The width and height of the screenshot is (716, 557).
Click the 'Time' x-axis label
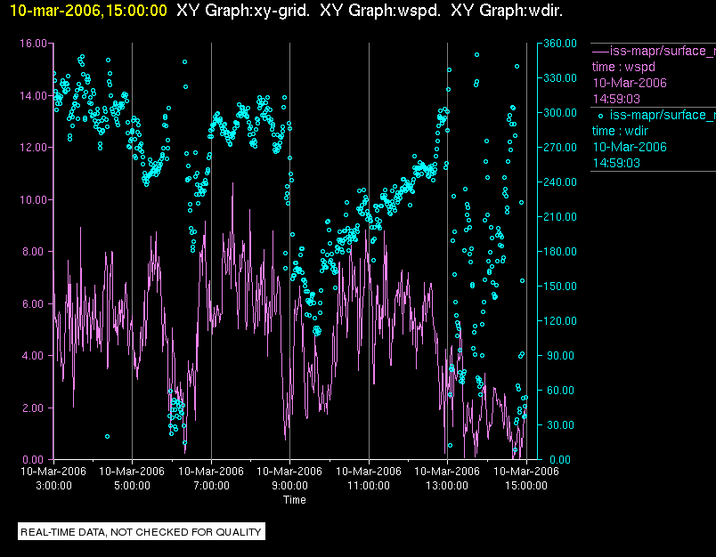[x=294, y=500]
